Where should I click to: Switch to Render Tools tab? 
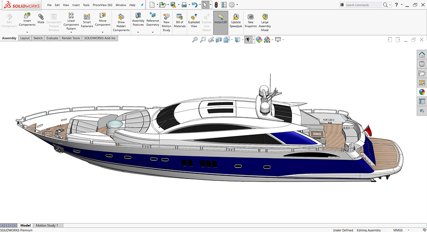[71, 38]
